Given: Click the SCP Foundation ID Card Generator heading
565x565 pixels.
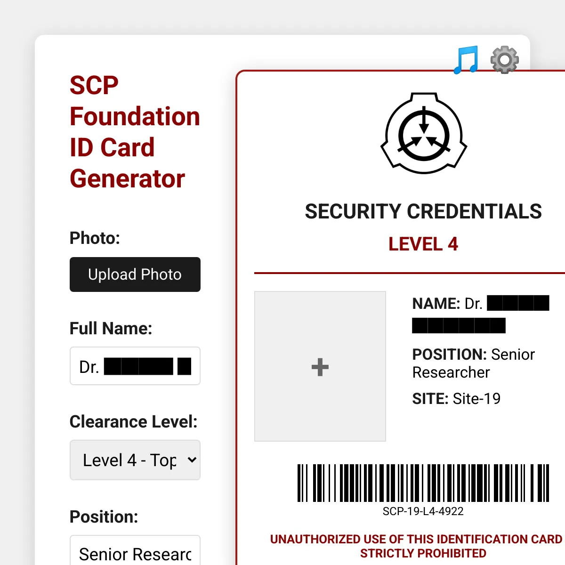Looking at the screenshot, I should point(135,132).
